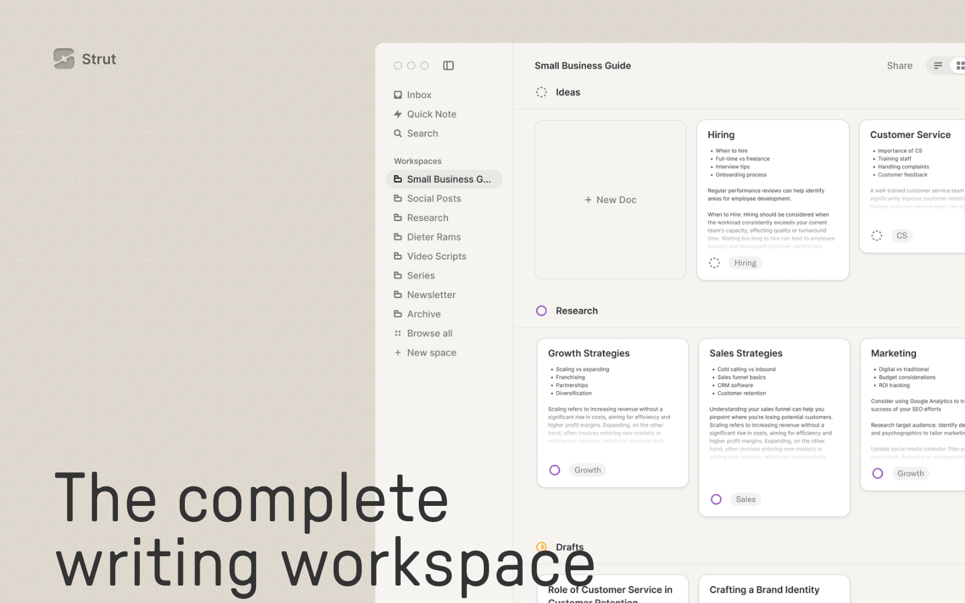
Task: Click the Strut logo icon
Action: tap(64, 59)
